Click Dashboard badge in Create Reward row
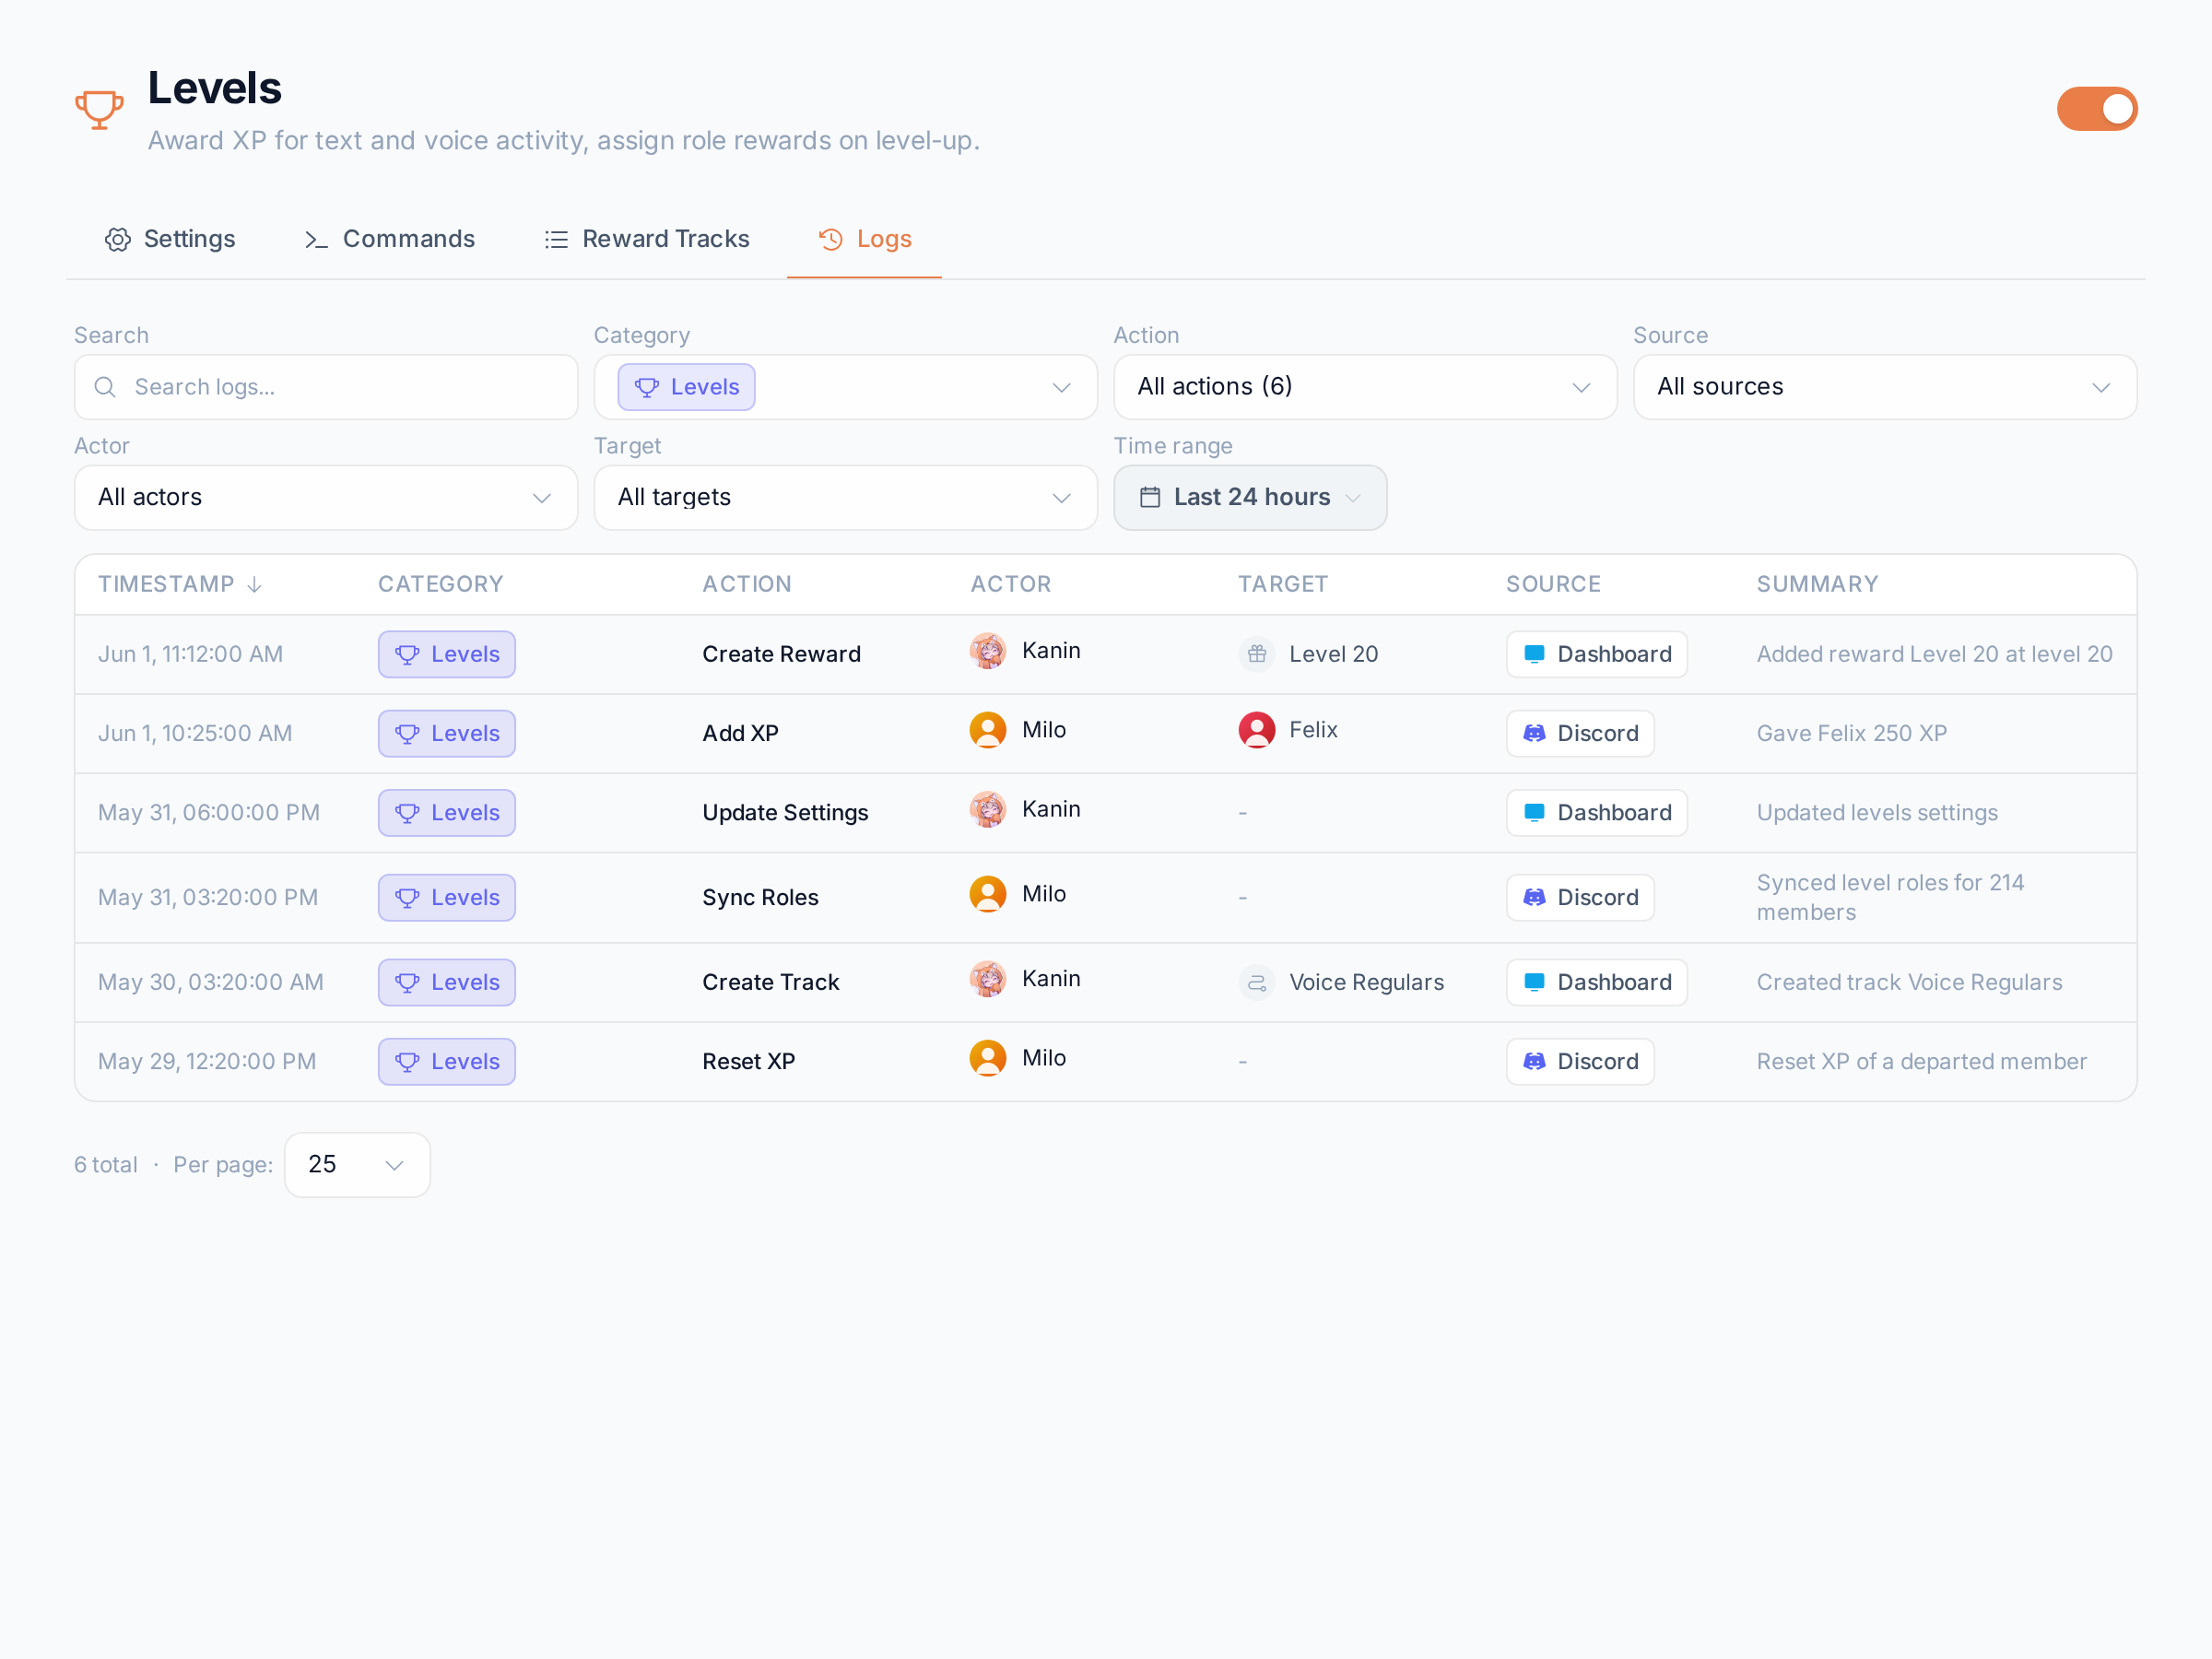The image size is (2212, 1659). point(1597,654)
